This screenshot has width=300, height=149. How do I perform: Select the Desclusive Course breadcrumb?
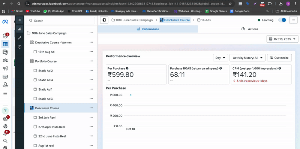175,20
